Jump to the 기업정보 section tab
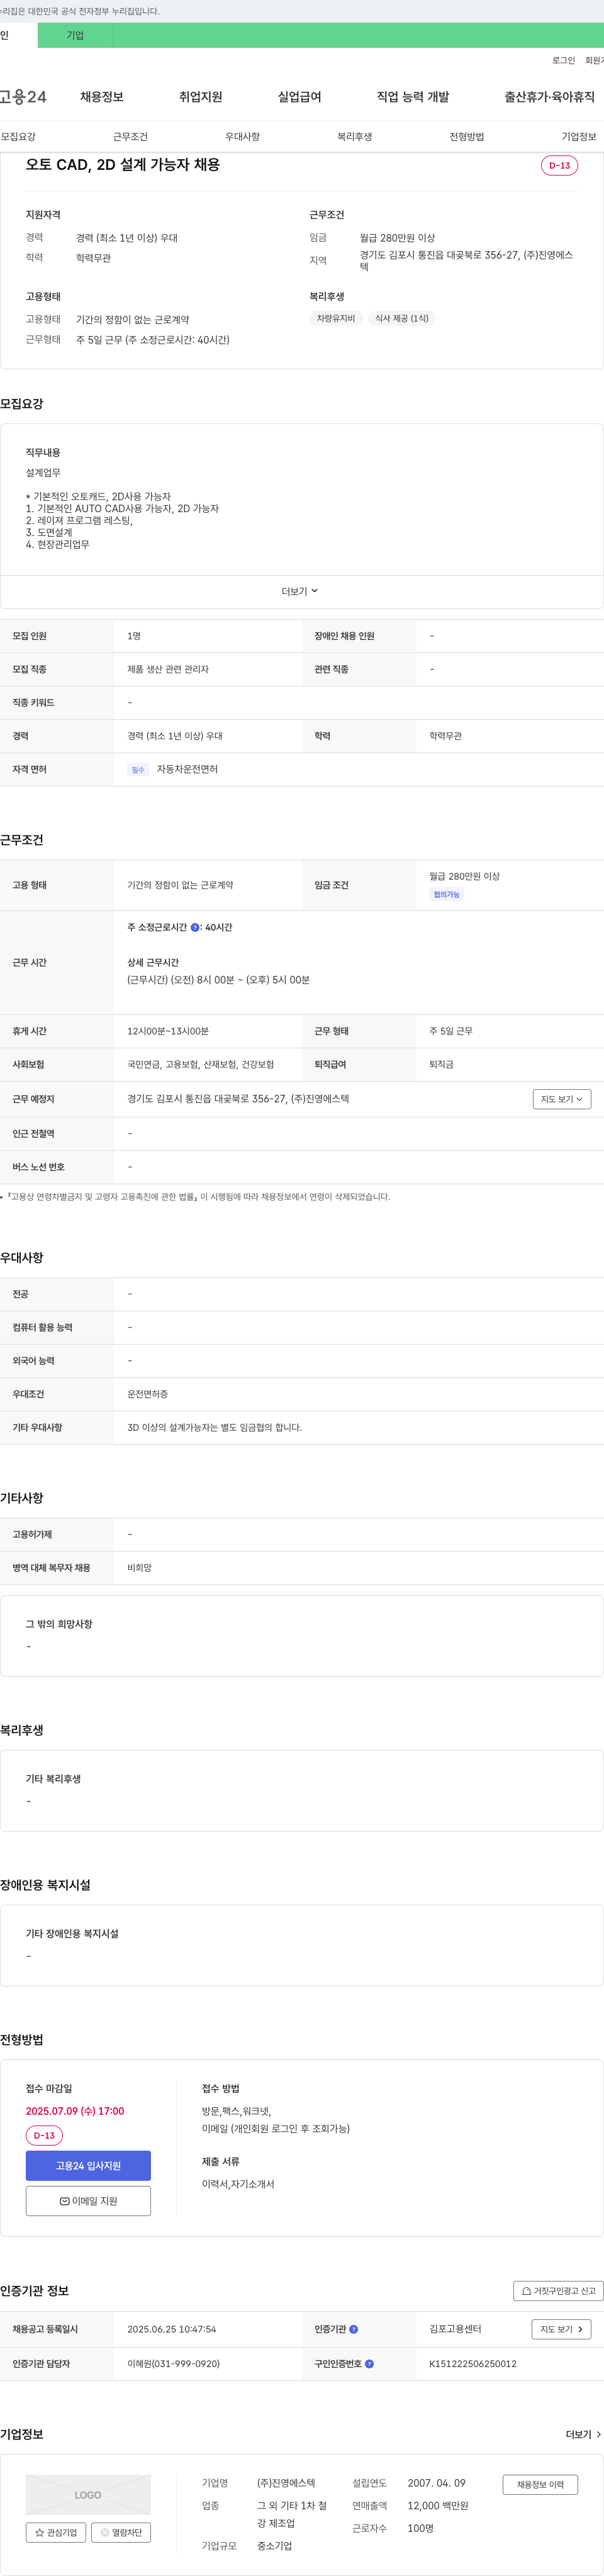The width and height of the screenshot is (604, 2576). point(578,137)
